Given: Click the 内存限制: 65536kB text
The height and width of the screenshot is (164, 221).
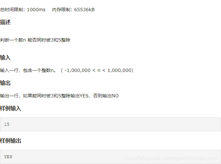Looking at the screenshot, I should click(73, 10).
